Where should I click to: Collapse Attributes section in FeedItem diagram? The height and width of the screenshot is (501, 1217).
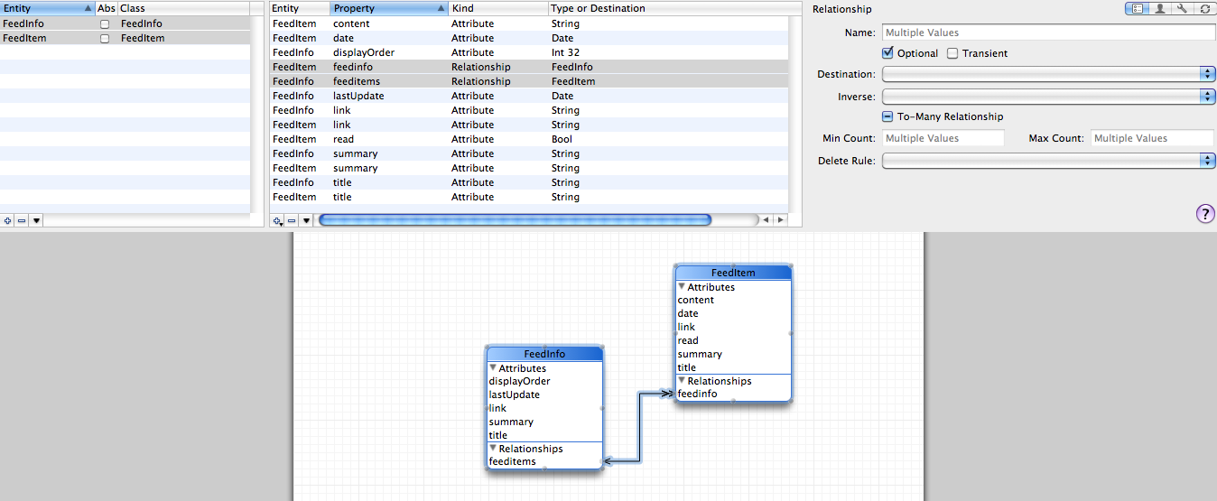pos(682,287)
